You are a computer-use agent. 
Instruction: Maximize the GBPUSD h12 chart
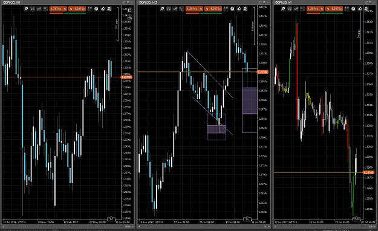tap(264, 2)
